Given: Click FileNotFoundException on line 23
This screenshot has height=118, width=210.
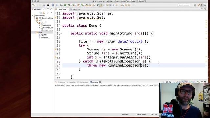Looking at the screenshot, I should click(119, 61).
